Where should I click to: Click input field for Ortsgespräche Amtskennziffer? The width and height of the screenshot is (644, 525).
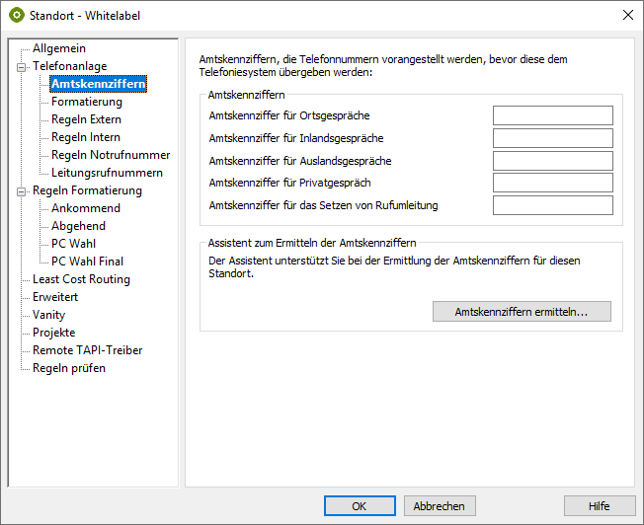(x=552, y=115)
